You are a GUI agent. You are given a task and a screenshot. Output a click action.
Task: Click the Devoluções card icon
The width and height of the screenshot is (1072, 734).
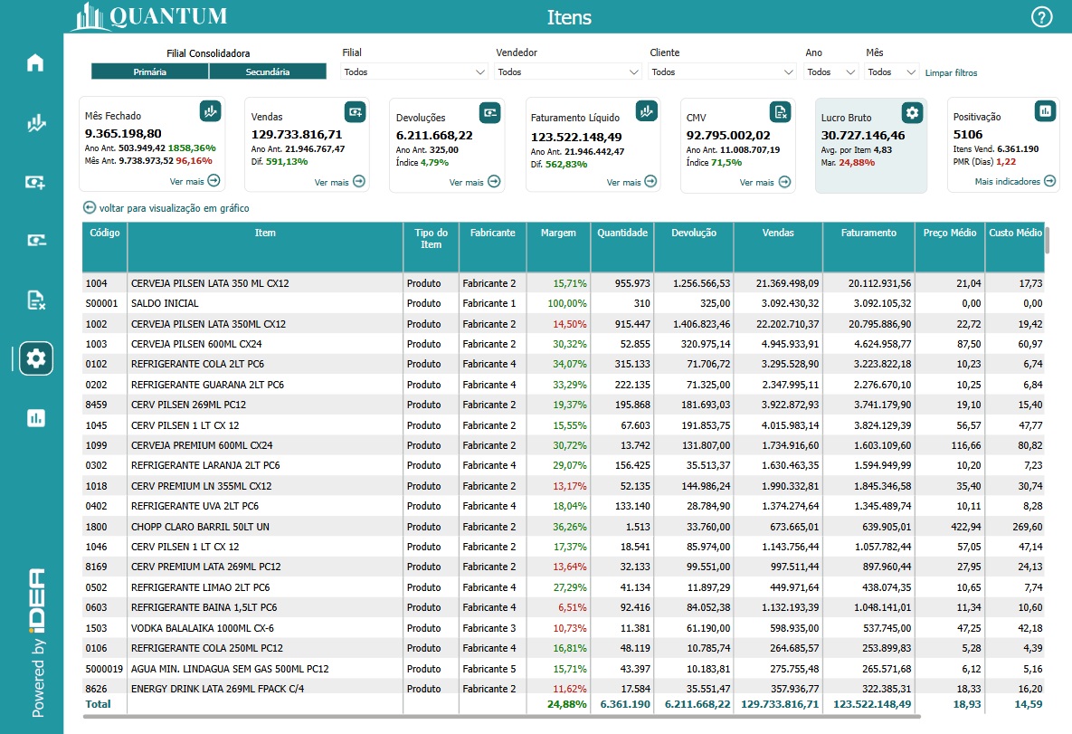[x=489, y=112]
